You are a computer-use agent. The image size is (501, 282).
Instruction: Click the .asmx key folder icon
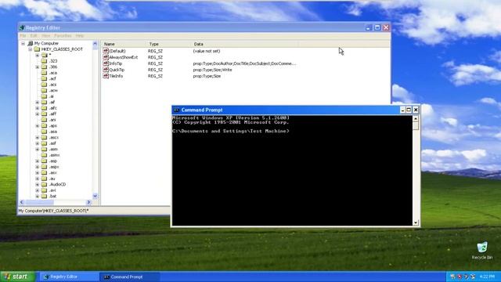coord(44,155)
